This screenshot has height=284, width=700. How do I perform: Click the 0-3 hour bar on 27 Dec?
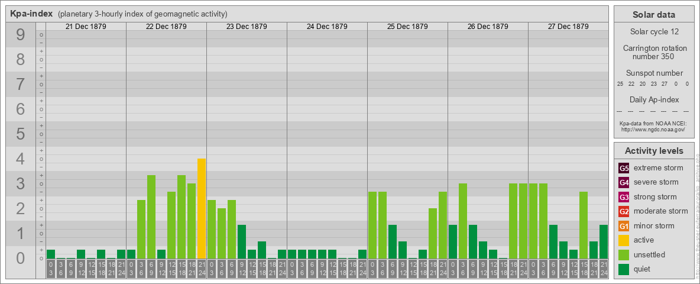533,221
